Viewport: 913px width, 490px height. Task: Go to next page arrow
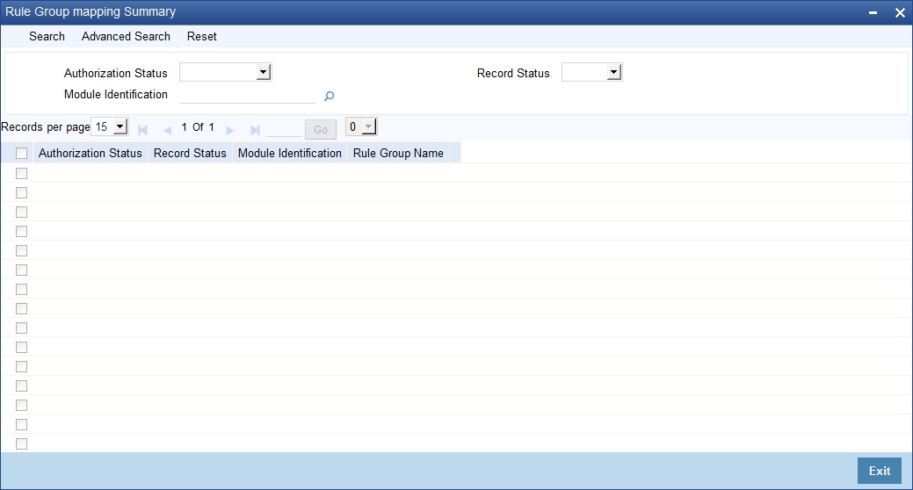230,130
